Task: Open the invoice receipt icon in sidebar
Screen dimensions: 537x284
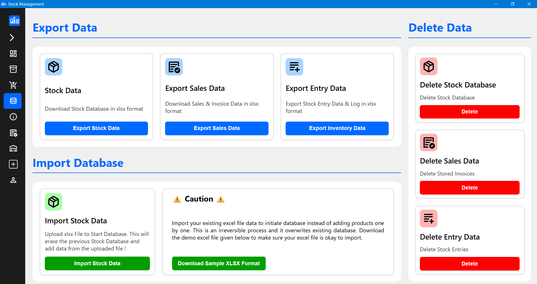Action: click(x=13, y=133)
